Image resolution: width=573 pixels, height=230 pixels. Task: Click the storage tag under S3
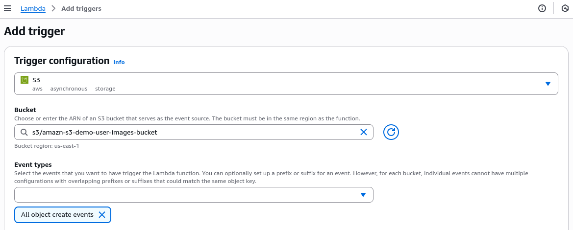pos(105,89)
